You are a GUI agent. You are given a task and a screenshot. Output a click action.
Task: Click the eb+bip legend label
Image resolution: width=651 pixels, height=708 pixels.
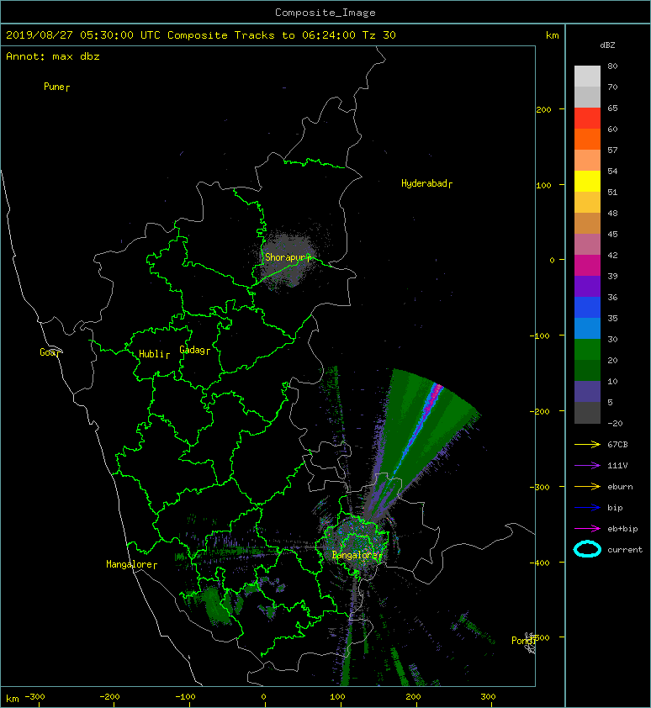pyautogui.click(x=622, y=529)
